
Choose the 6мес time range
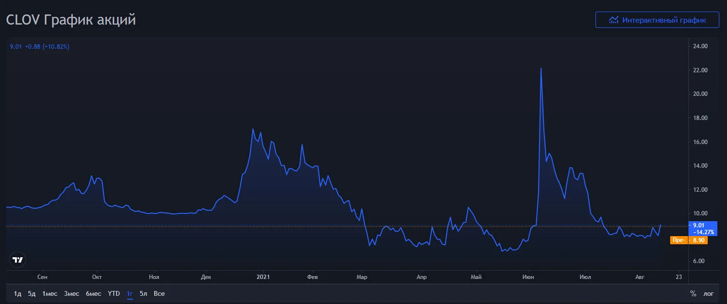[93, 293]
